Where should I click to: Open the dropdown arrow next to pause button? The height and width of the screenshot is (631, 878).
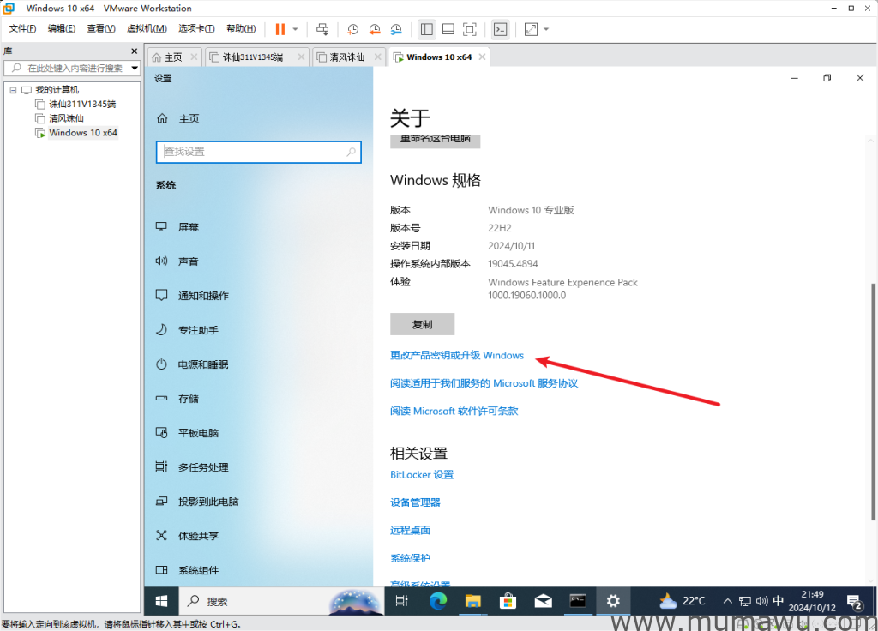pos(295,29)
